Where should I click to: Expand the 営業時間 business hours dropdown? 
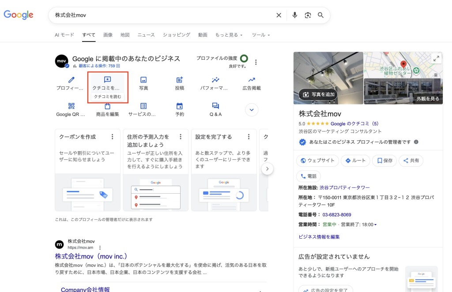click(375, 225)
